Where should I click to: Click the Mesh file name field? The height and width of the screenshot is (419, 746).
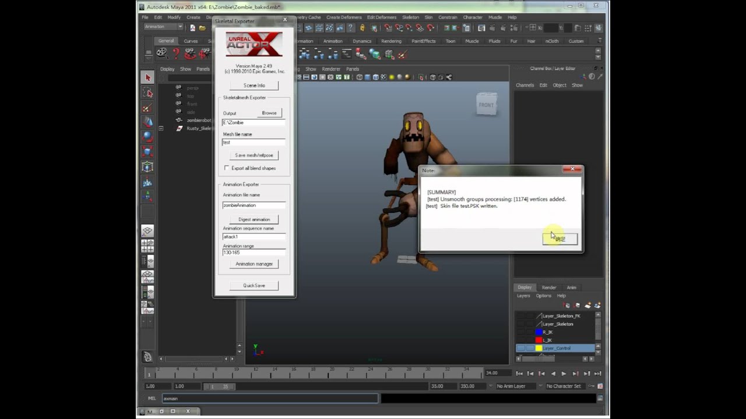tap(254, 142)
